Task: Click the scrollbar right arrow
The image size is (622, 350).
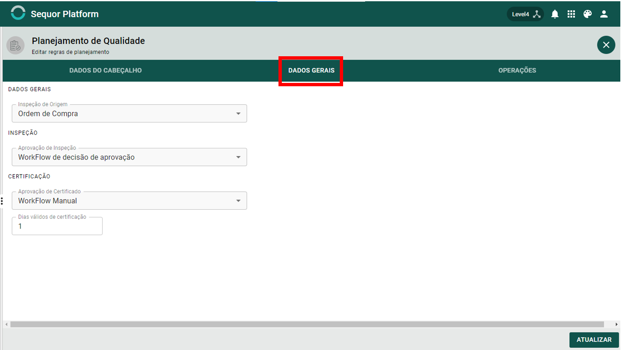Action: click(x=617, y=324)
